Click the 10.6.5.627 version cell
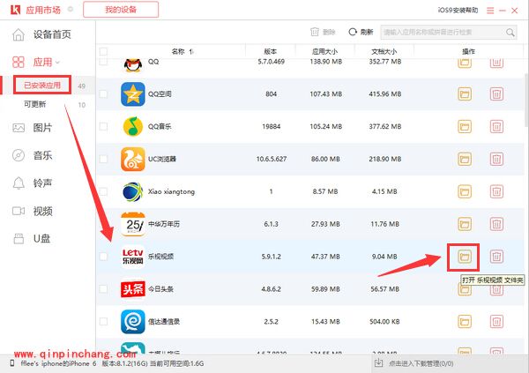The image size is (529, 373). click(x=272, y=159)
